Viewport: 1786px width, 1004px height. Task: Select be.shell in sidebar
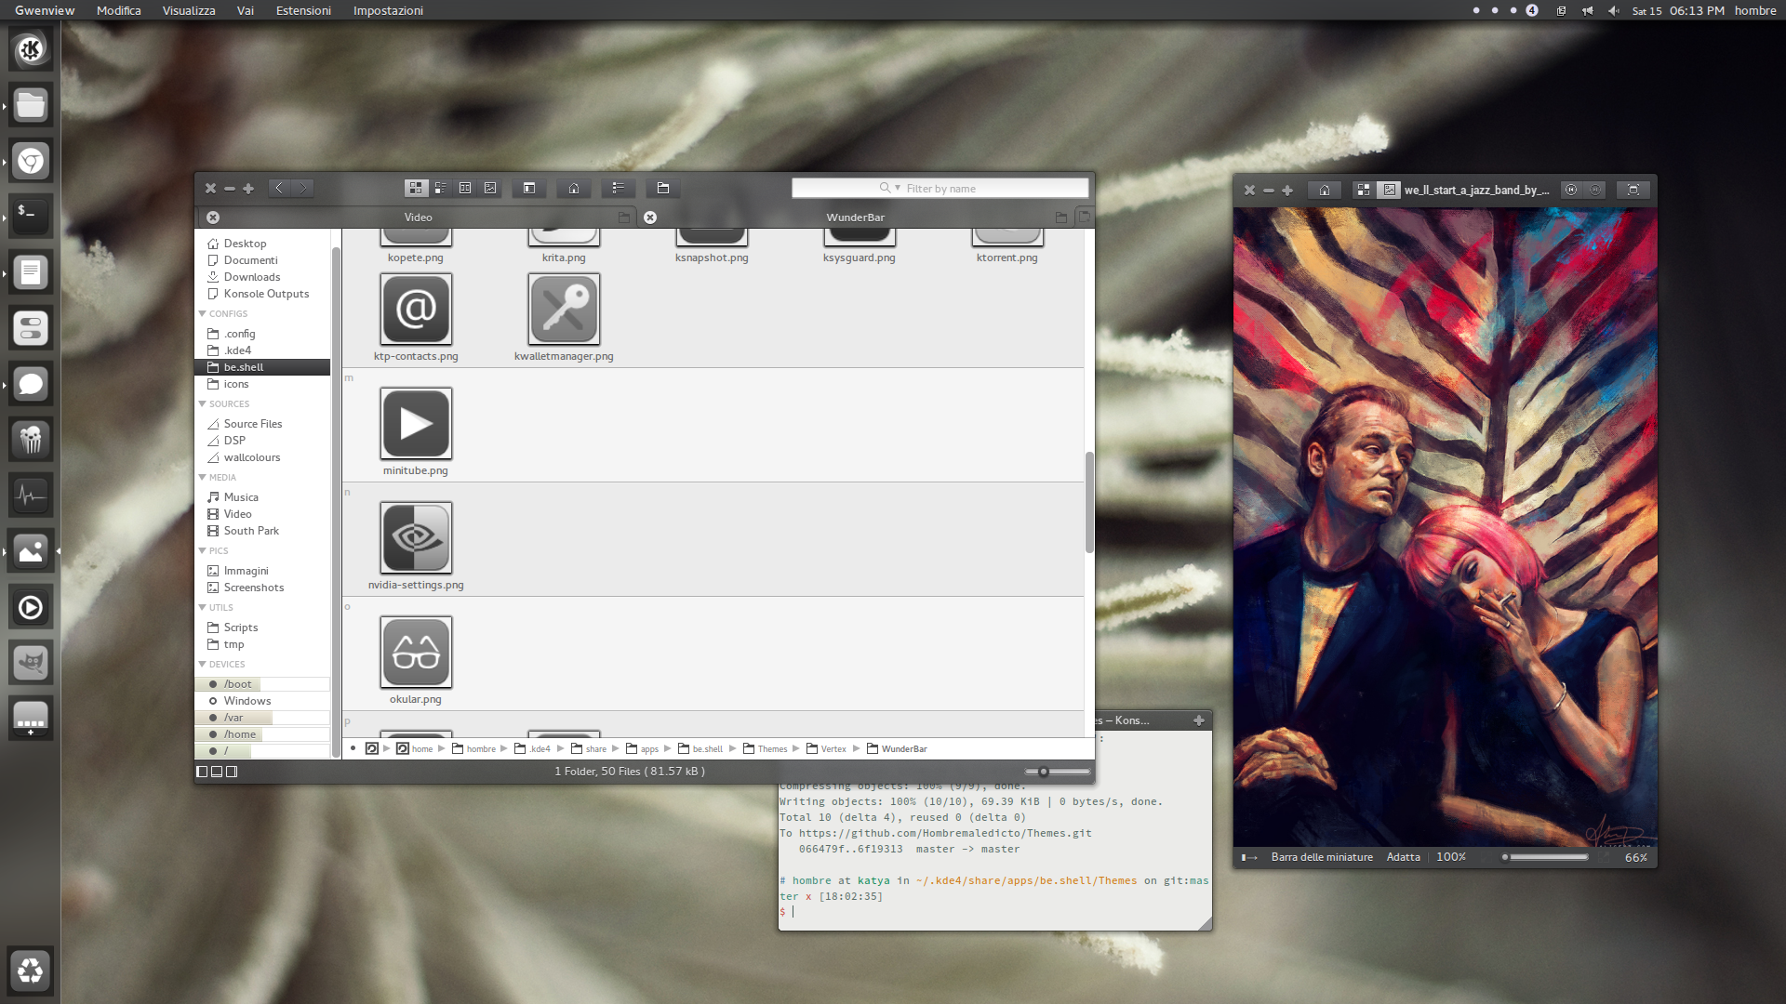pyautogui.click(x=262, y=367)
